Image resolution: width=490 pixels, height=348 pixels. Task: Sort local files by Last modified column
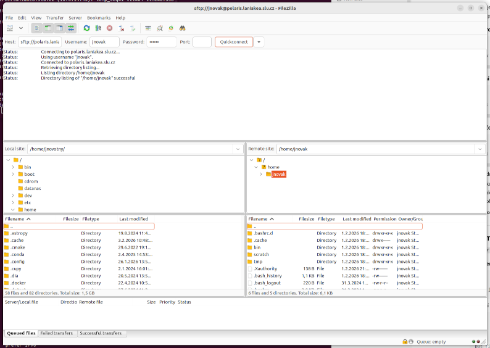134,219
